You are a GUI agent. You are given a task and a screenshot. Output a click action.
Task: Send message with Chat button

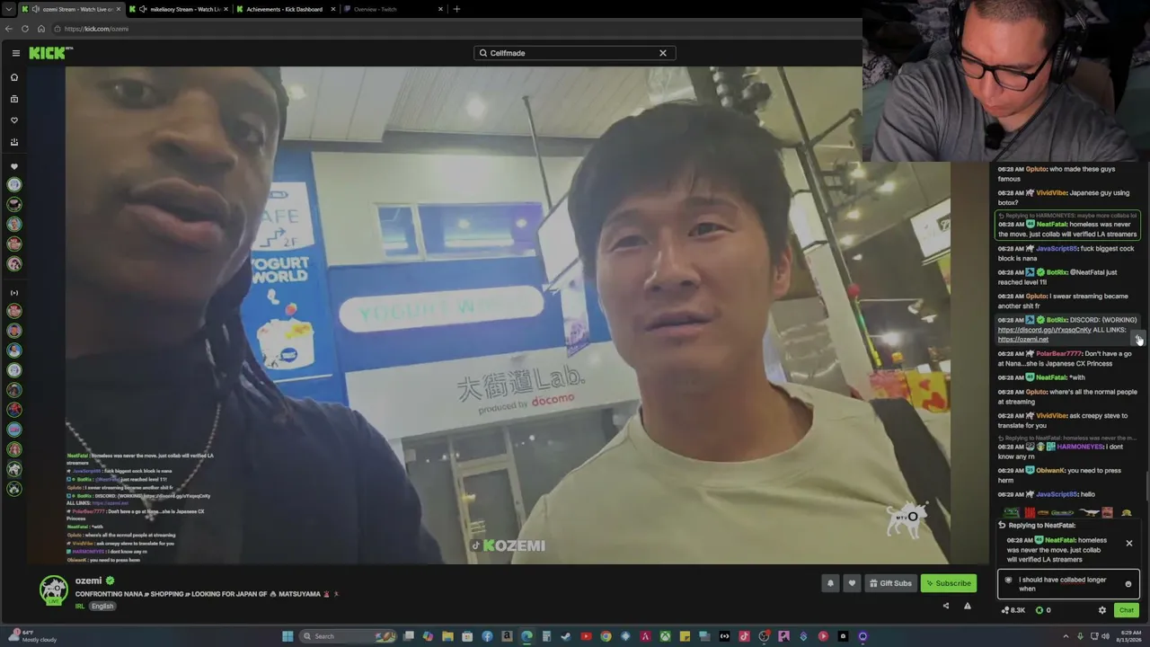1126,610
